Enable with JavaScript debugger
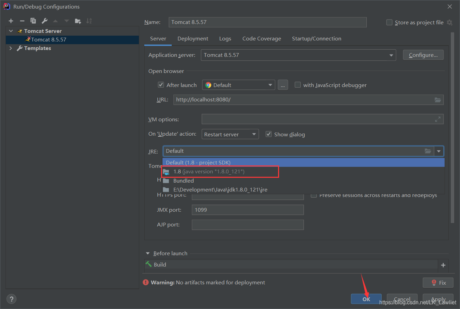460x309 pixels. 298,85
